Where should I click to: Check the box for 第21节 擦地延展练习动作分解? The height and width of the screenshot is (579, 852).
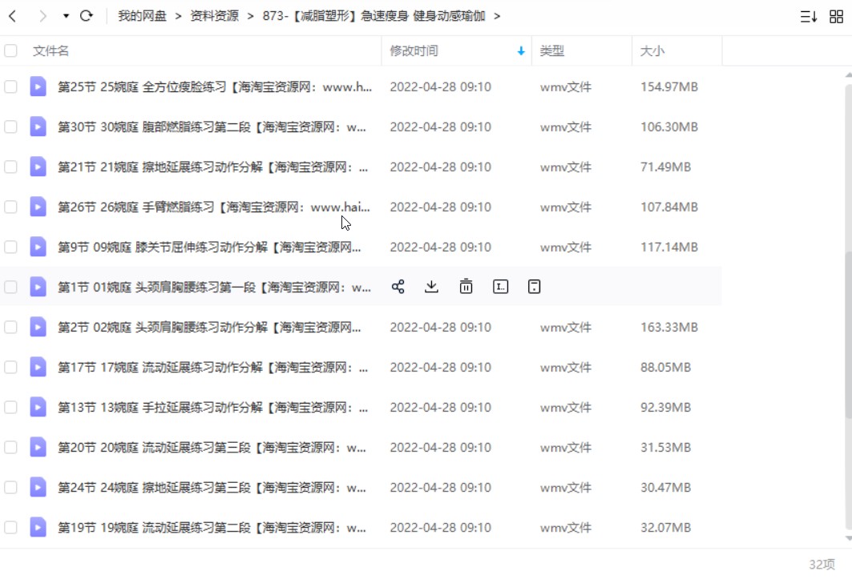pyautogui.click(x=10, y=167)
